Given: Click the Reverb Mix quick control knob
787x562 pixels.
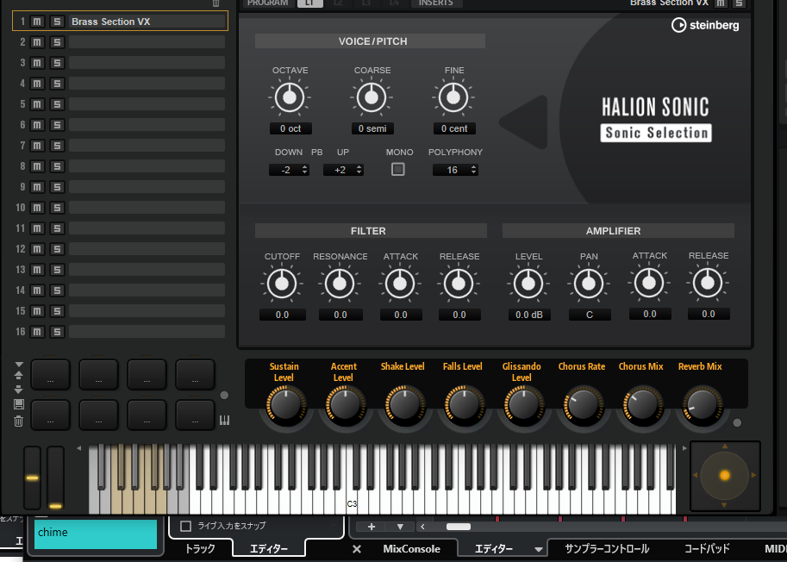Looking at the screenshot, I should (703, 404).
